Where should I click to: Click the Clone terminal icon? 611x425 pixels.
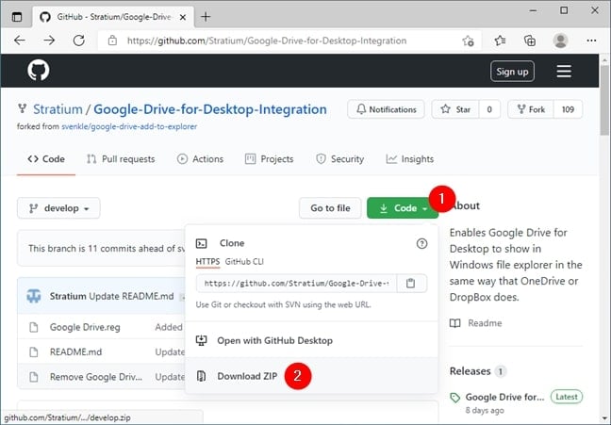point(201,243)
